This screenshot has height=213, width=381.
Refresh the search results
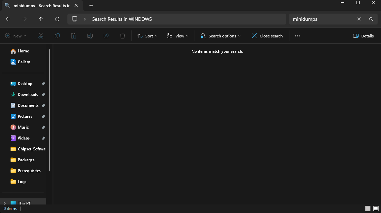click(57, 19)
